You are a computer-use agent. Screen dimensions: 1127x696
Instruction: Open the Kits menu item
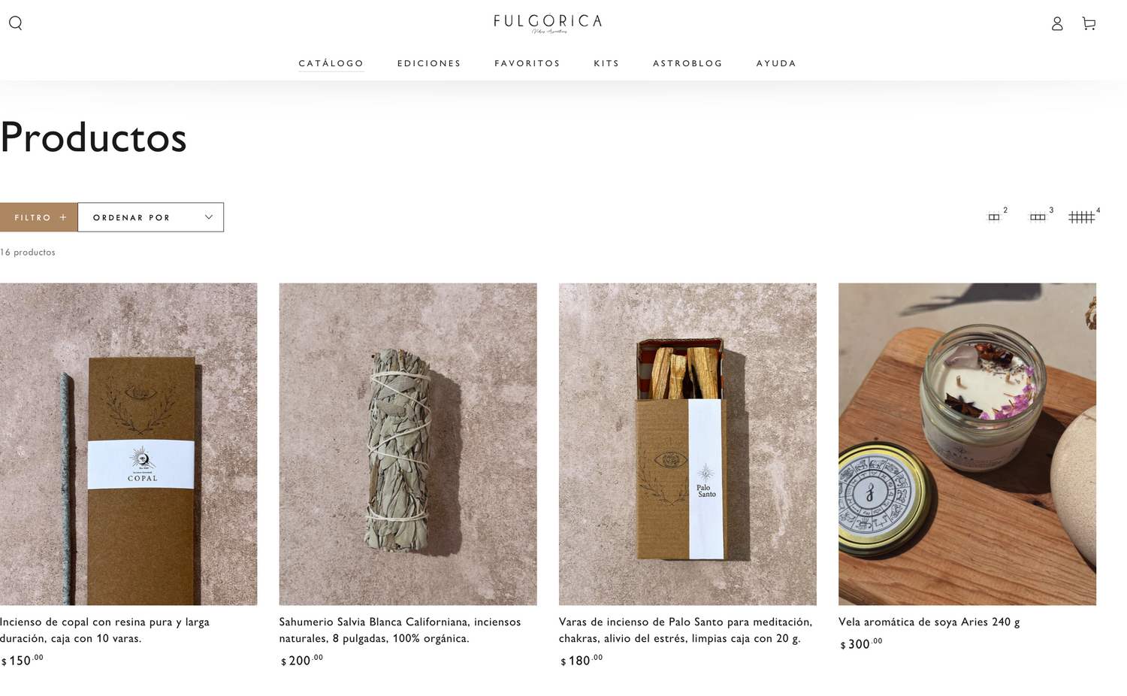pyautogui.click(x=606, y=63)
